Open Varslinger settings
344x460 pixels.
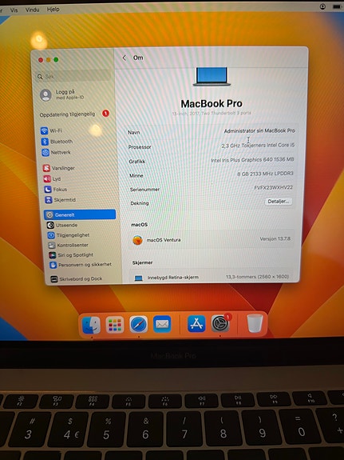(x=59, y=168)
